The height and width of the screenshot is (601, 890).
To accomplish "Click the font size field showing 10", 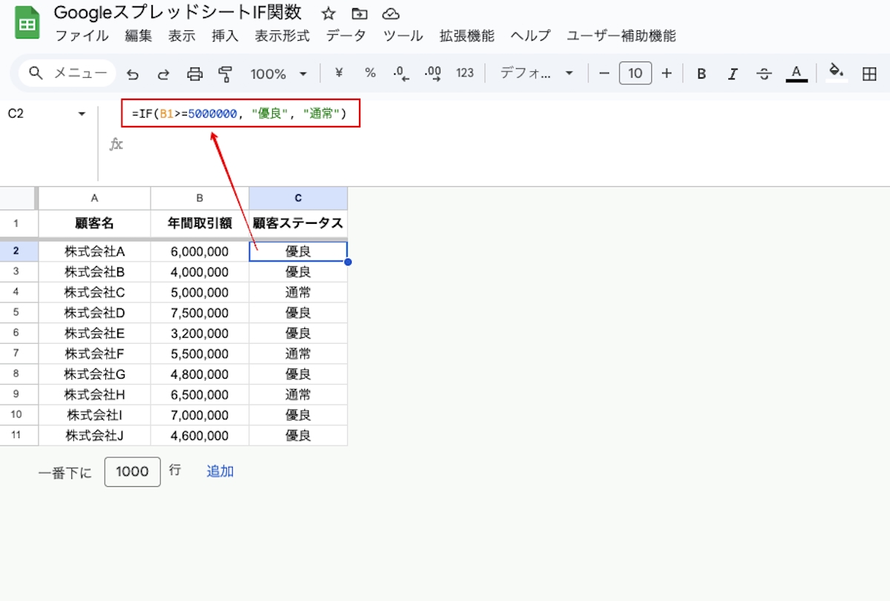I will [x=636, y=73].
